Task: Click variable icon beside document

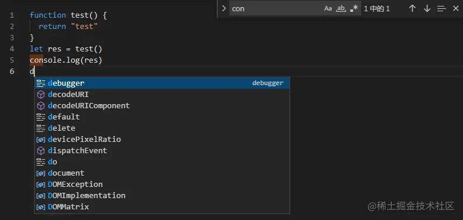Action: [x=40, y=173]
